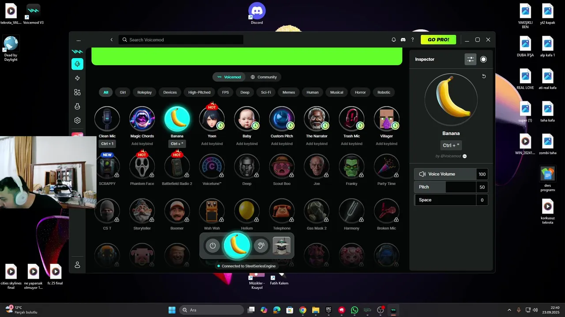Viewport: 565px width, 317px height.
Task: Adjust the Voice Volume slider
Action: 451,174
